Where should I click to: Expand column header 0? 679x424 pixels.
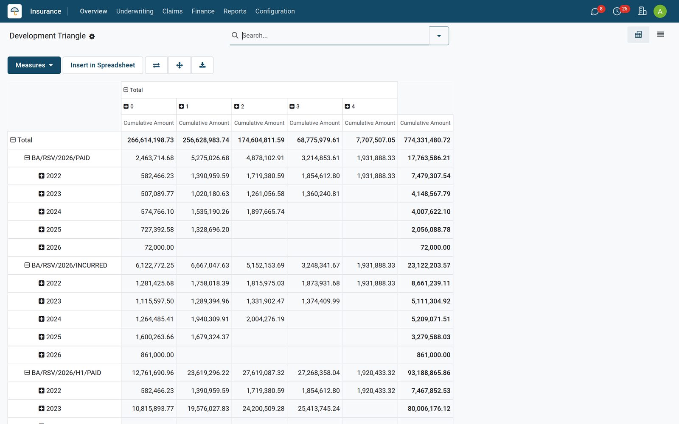(x=126, y=106)
